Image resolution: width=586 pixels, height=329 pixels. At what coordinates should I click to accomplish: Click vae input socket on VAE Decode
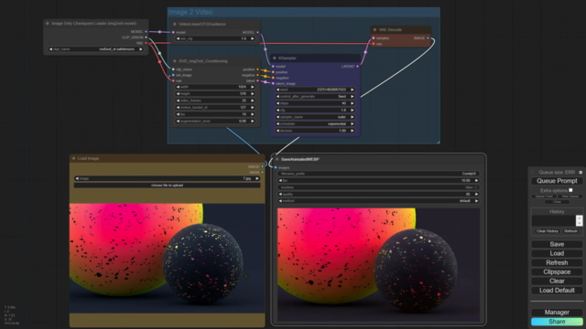[374, 44]
